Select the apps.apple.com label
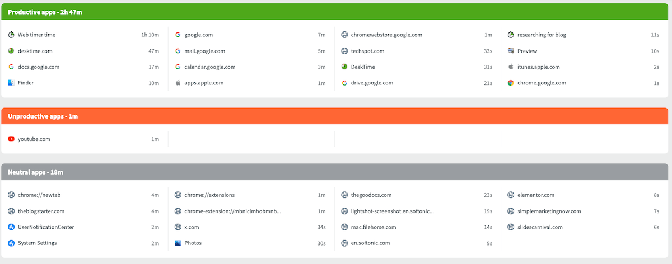This screenshot has width=672, height=264. click(204, 83)
